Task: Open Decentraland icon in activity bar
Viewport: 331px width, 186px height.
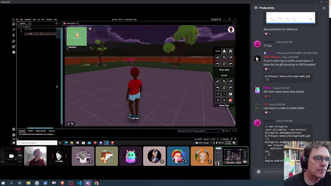Action: point(14,52)
